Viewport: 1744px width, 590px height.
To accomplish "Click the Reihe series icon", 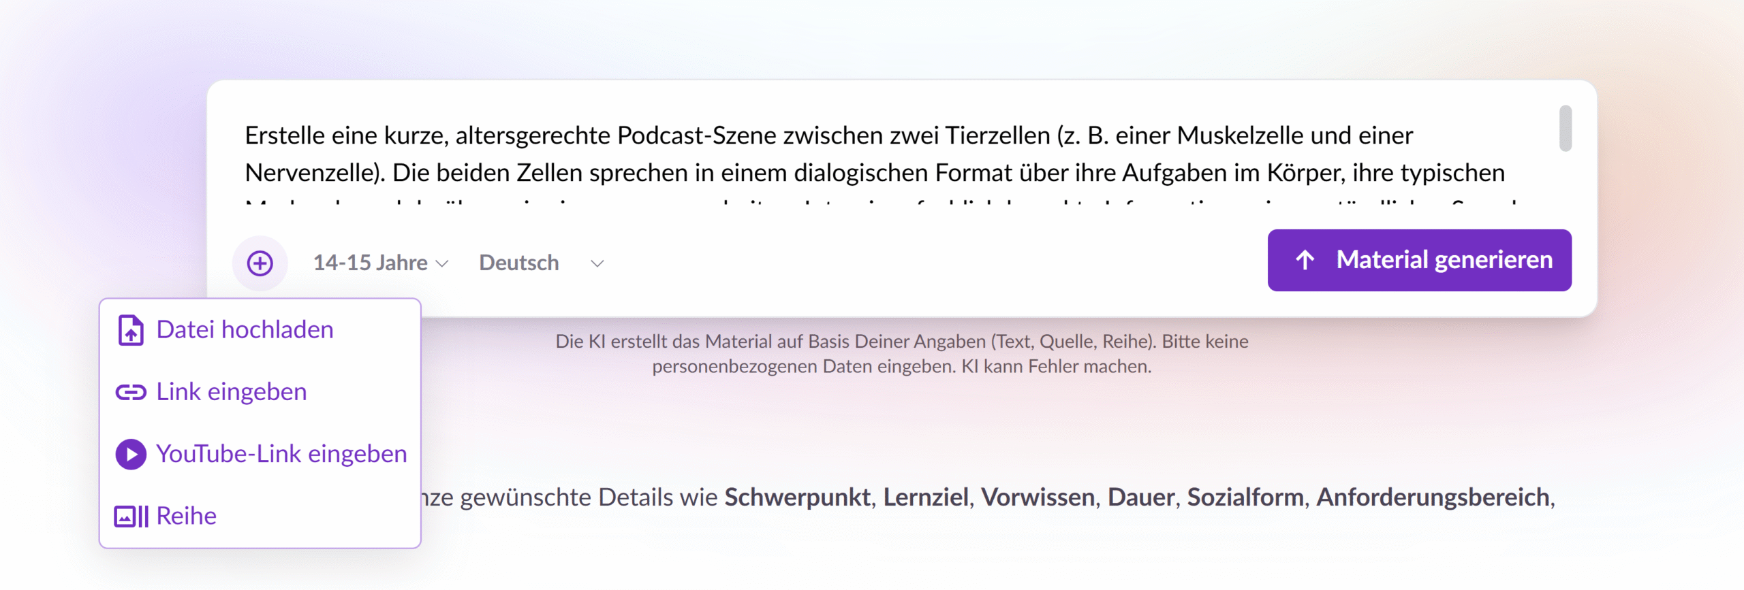I will pyautogui.click(x=131, y=517).
